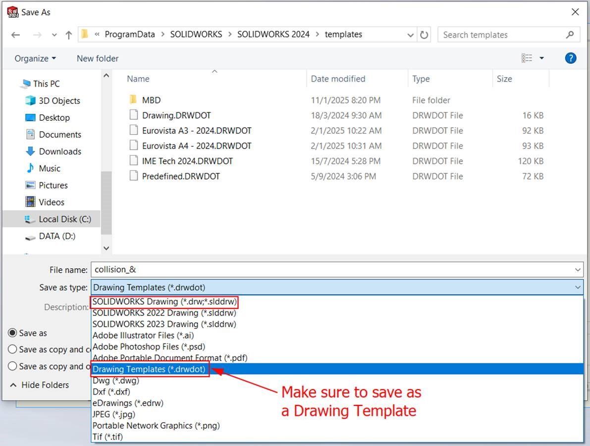The height and width of the screenshot is (446, 590).
Task: Click the Up one level arrow
Action: 69,35
